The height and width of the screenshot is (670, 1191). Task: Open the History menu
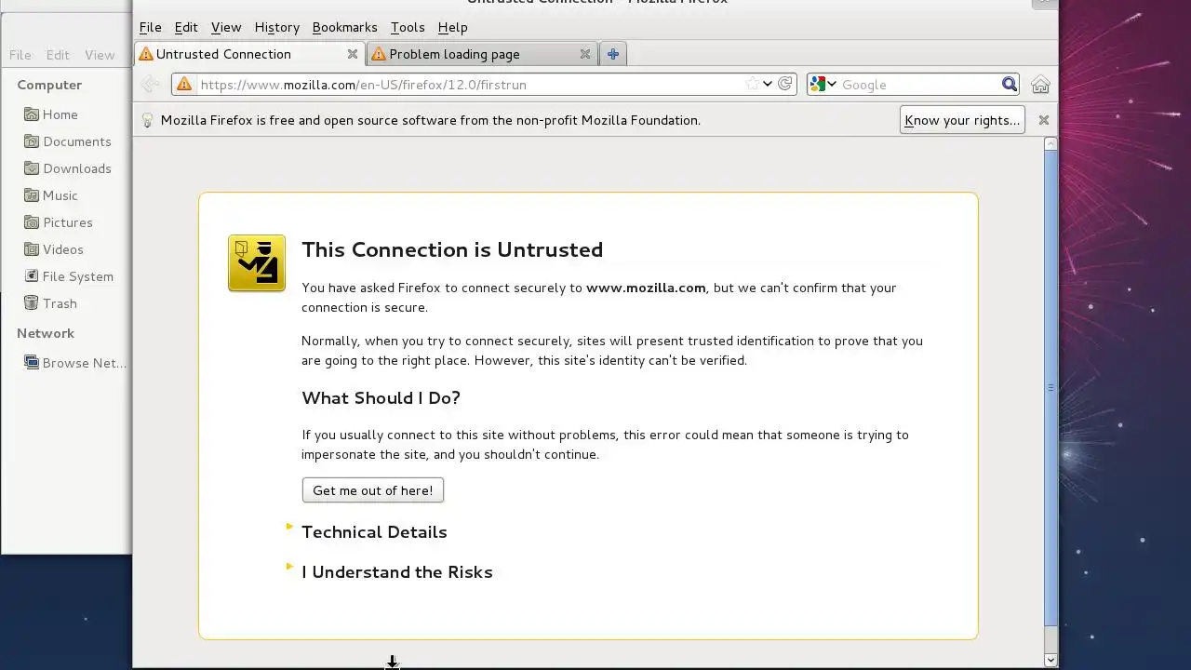pyautogui.click(x=277, y=27)
